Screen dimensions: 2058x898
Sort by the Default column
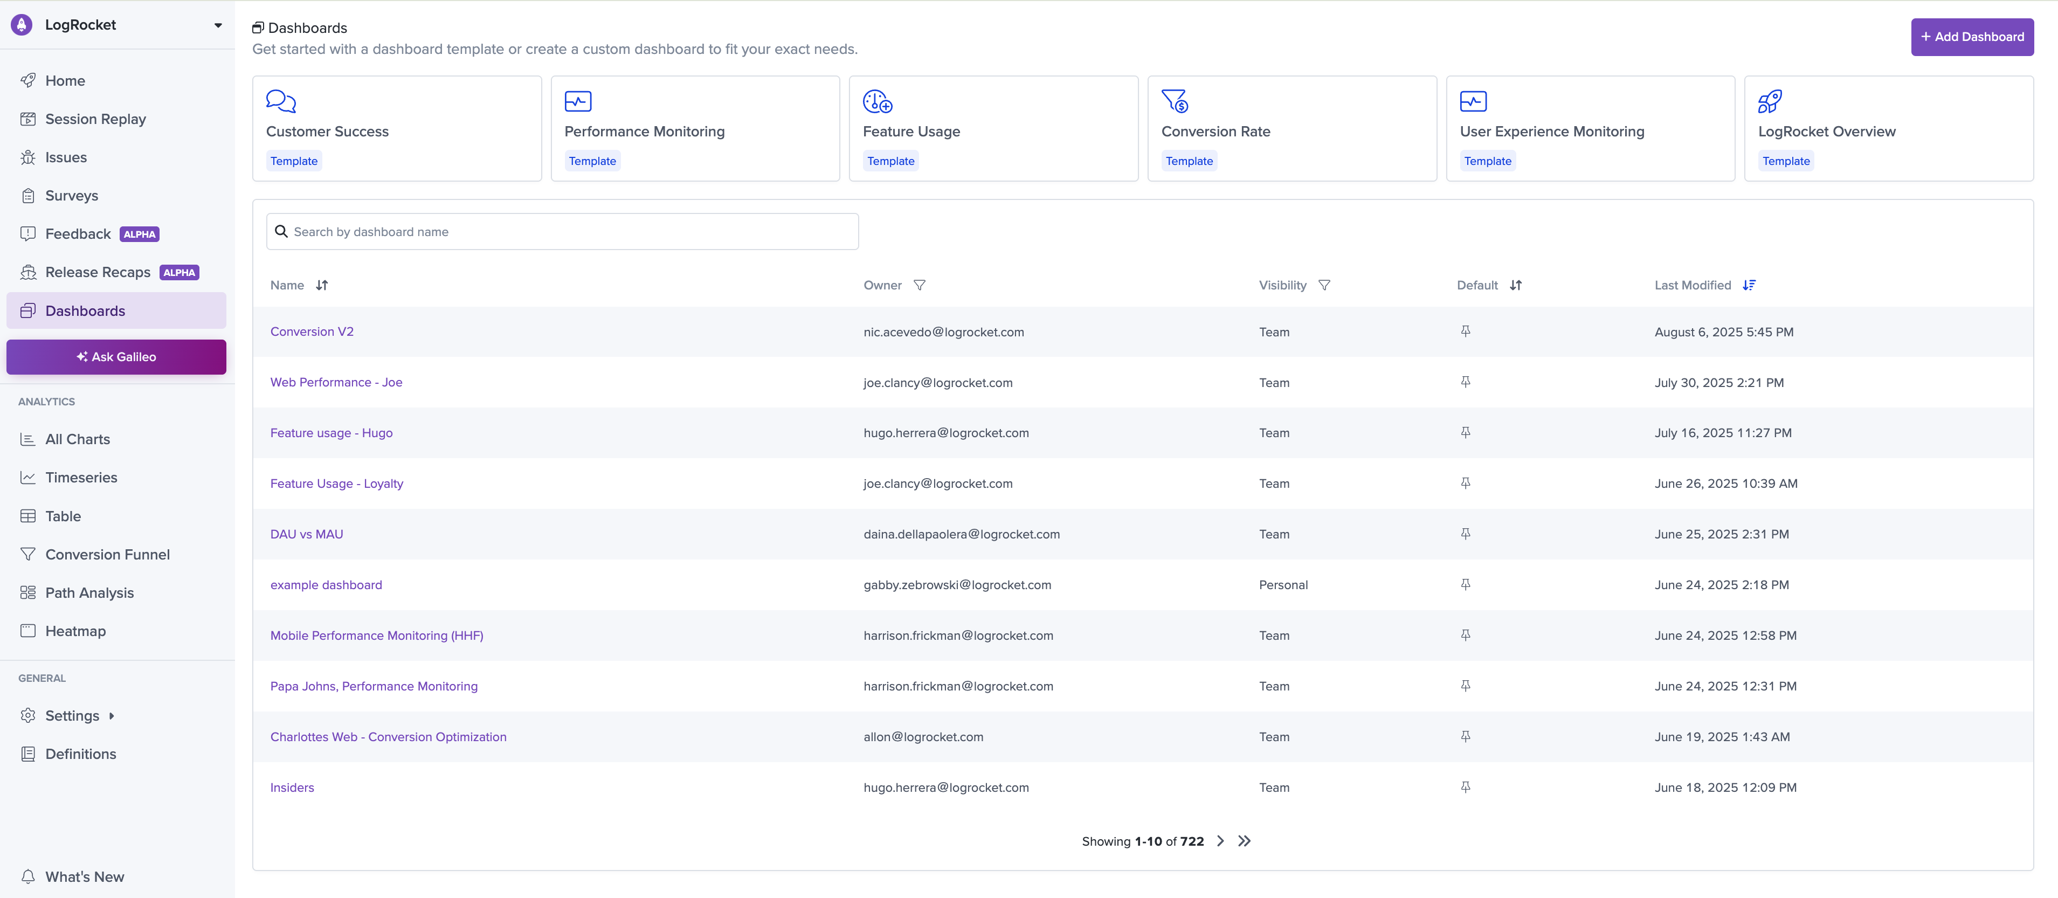[1516, 285]
